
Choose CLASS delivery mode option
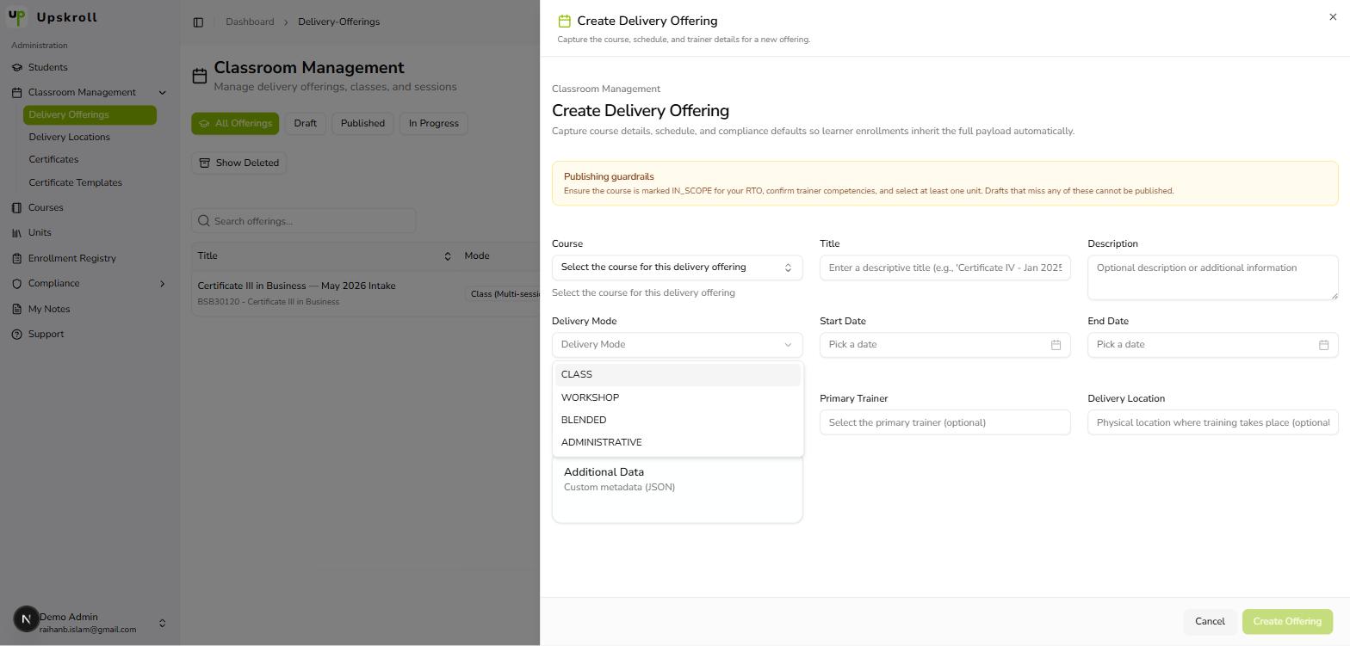pos(677,375)
